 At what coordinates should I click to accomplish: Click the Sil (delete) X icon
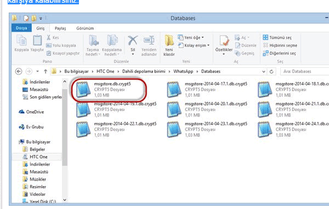coord(133,40)
